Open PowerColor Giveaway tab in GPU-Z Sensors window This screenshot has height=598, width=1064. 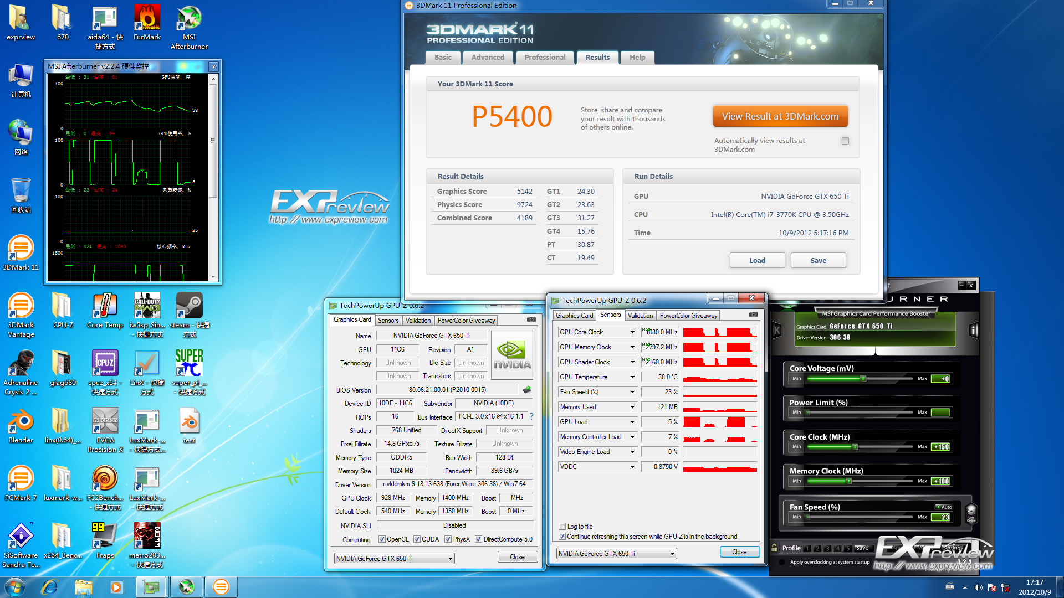688,316
